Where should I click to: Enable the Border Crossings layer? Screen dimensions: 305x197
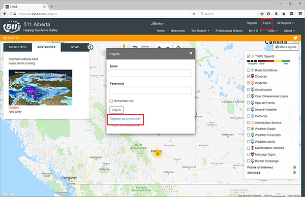pos(249,161)
